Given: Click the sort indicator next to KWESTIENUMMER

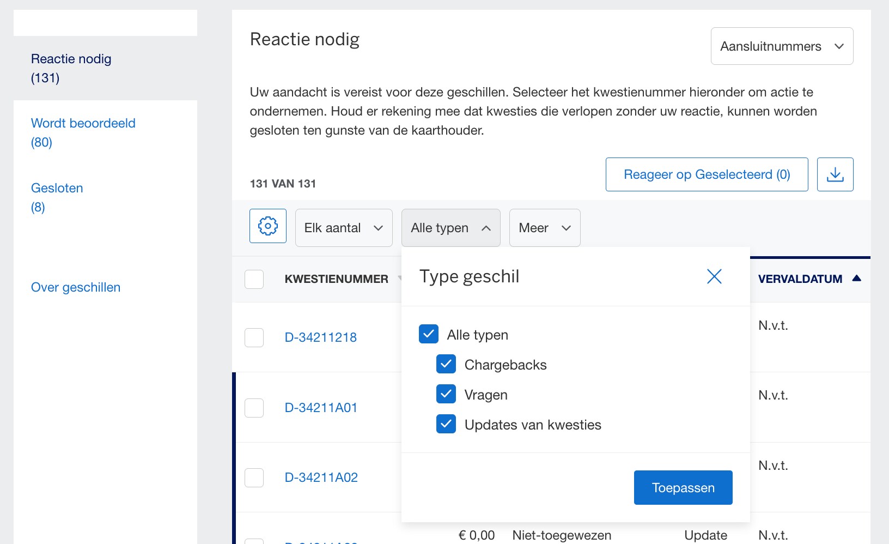Looking at the screenshot, I should 400,279.
